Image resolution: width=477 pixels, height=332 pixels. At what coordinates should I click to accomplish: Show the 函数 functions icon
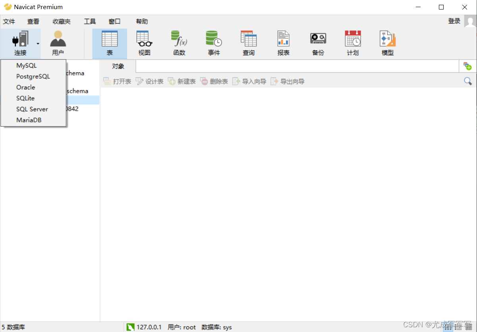click(x=179, y=39)
